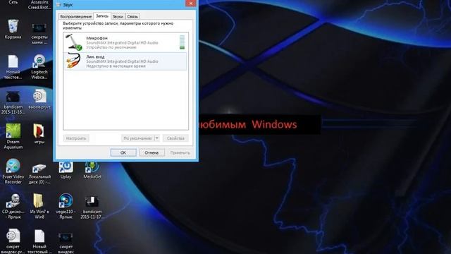
Task: Close the Звук dialog window
Action: pos(191,3)
